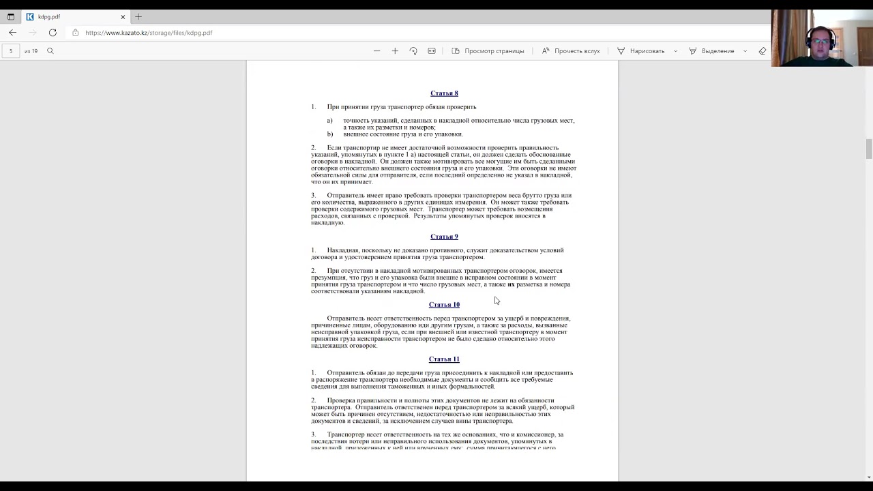
Task: Click the line starting "Отправитель имеет право требовать проверки"
Action: [x=449, y=196]
